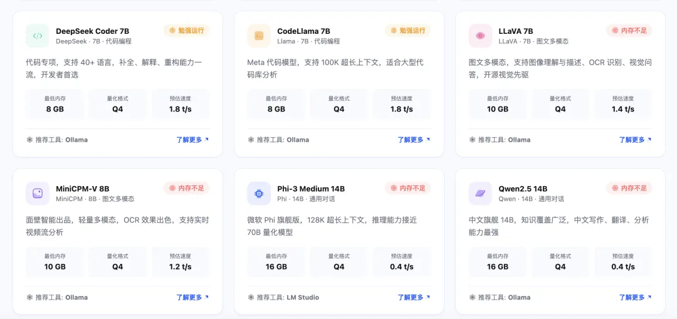Click the DeepSeek Coder 勉强运行 status badge

coord(186,30)
